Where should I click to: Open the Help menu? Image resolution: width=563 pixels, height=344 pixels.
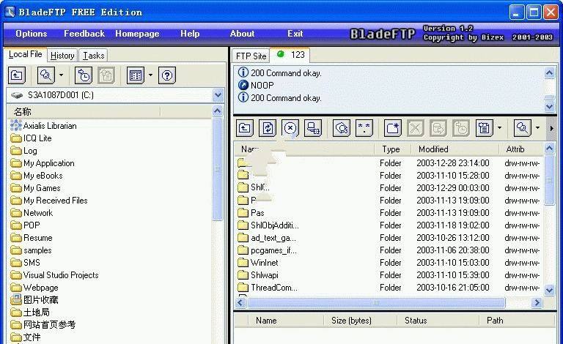(x=190, y=34)
